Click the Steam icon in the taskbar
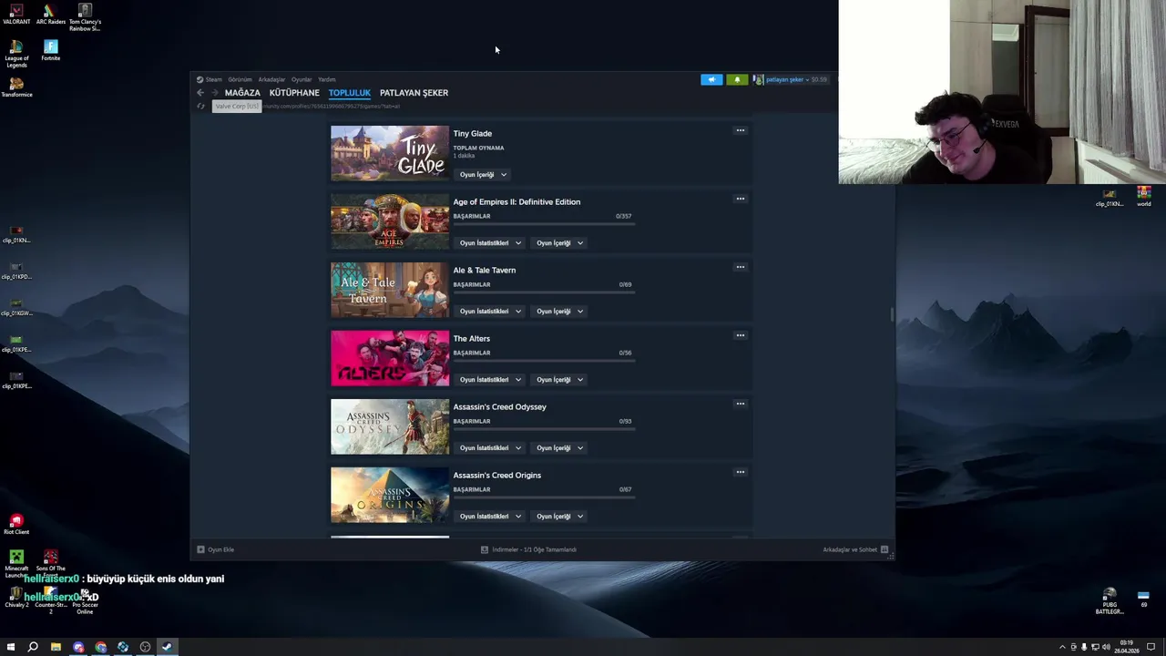 click(x=167, y=647)
